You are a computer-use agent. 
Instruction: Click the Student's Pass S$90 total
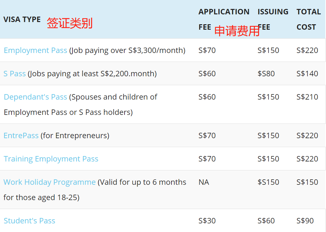305,221
